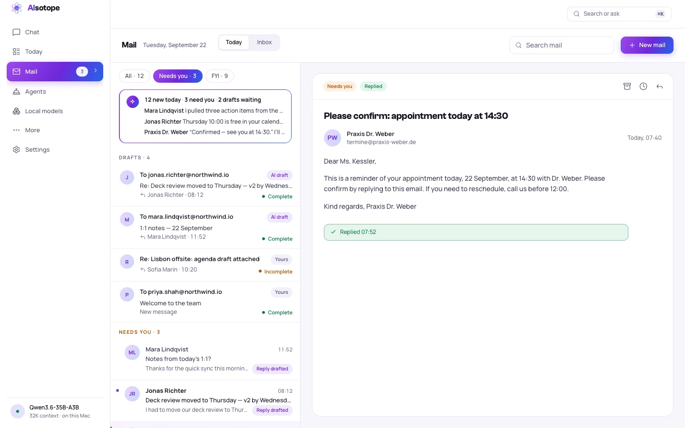This screenshot has height=428, width=685.
Task: Click the New mail button
Action: coord(647,45)
